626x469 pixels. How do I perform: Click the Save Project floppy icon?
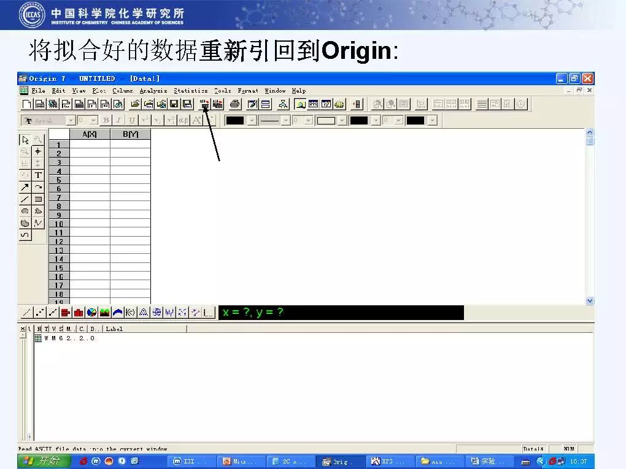pyautogui.click(x=174, y=104)
